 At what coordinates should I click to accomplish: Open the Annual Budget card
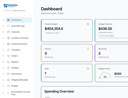67,31
